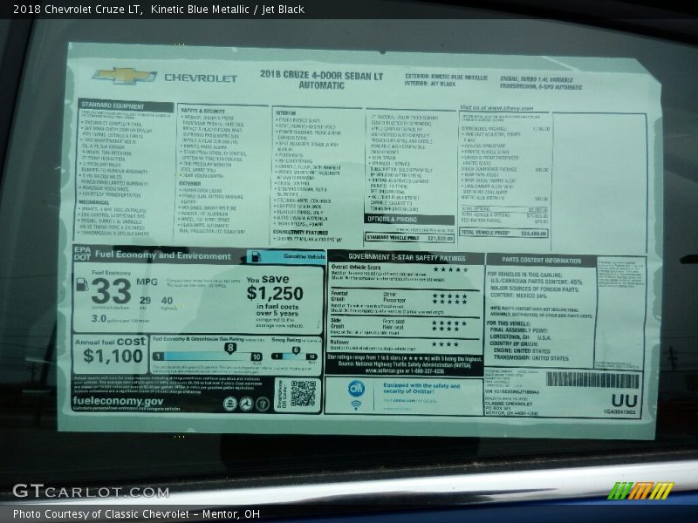Click the QR code on the sticker
Screen dimensions: 698x523
tap(303, 394)
